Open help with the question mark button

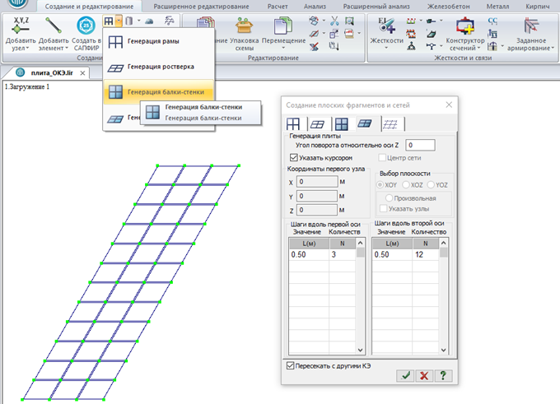[443, 375]
